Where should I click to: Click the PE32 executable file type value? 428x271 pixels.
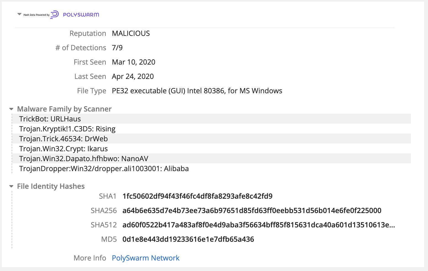pos(197,91)
